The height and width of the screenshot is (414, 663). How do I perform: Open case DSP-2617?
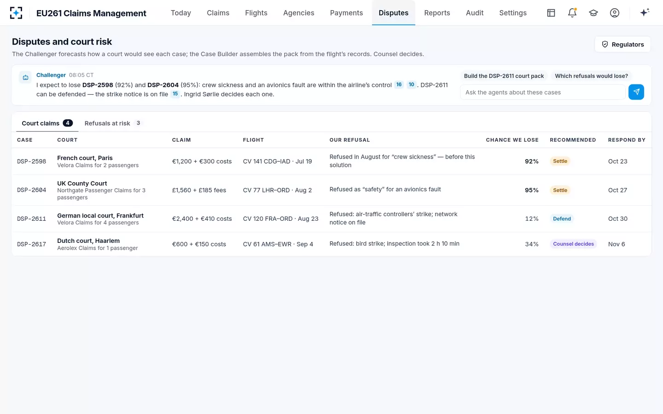click(32, 244)
